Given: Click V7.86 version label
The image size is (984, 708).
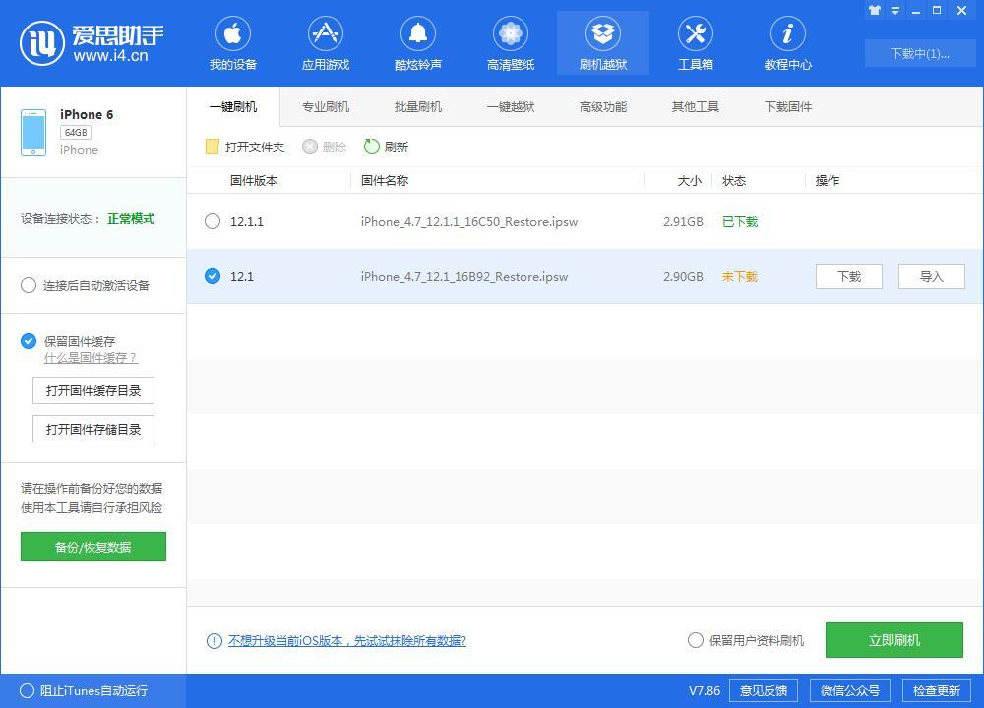Looking at the screenshot, I should [705, 690].
